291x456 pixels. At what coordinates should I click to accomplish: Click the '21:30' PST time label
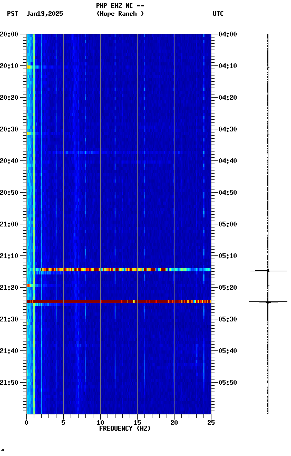coord(9,319)
